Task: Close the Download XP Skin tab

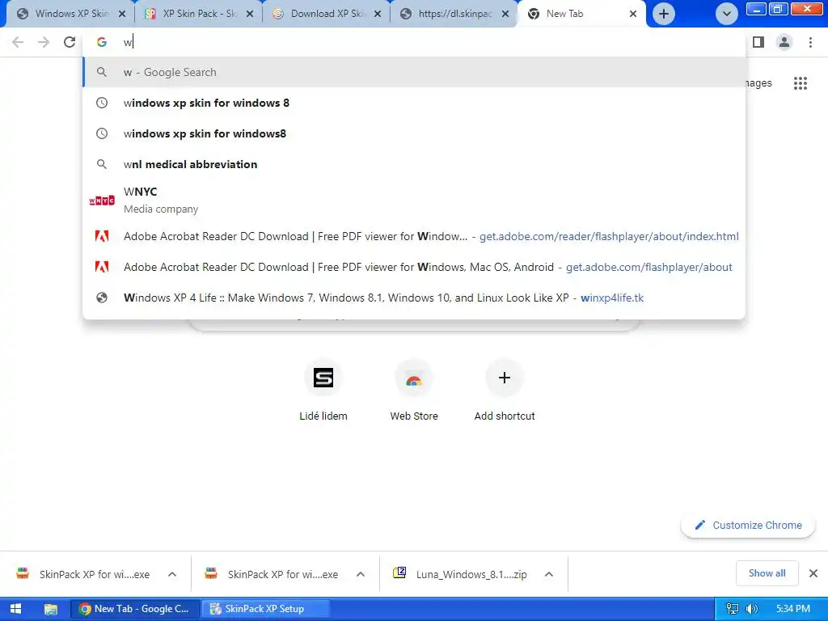Action: pos(378,14)
